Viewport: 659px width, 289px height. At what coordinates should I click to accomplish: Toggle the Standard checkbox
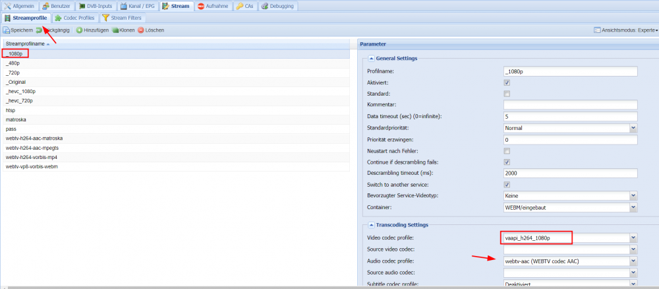(x=507, y=94)
